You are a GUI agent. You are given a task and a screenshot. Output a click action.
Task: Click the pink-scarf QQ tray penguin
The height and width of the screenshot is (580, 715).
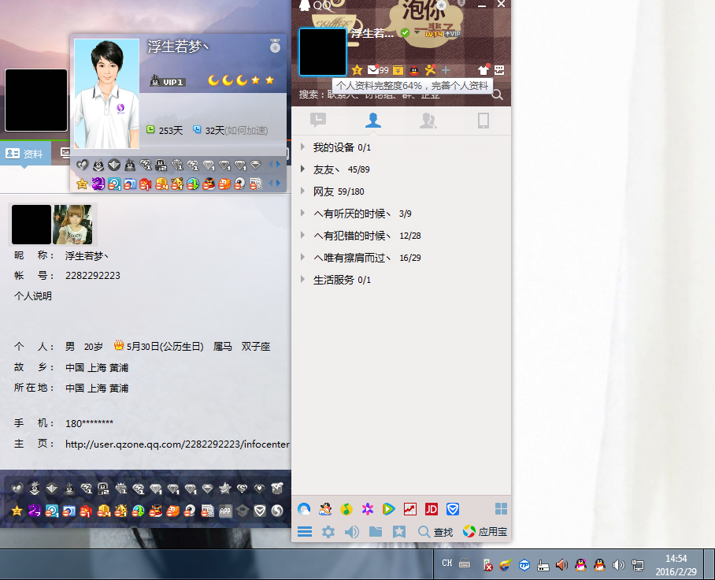coord(580,565)
